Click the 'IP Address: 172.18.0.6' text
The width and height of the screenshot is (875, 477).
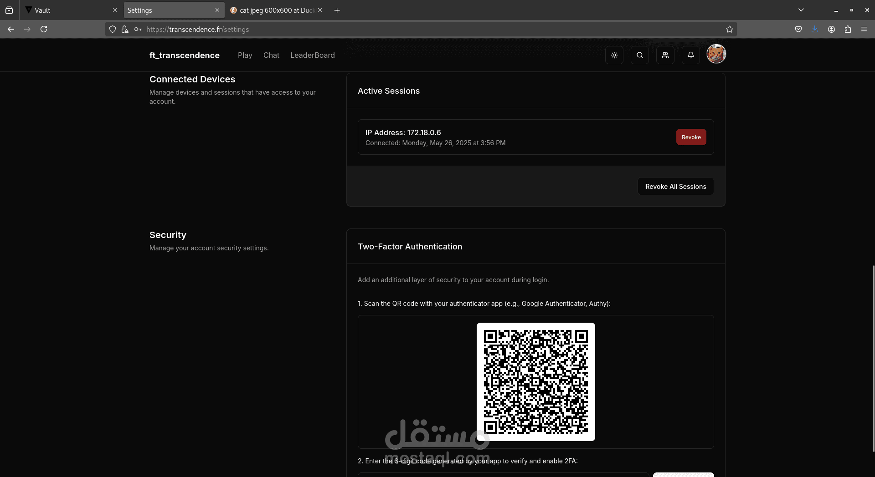[403, 132]
